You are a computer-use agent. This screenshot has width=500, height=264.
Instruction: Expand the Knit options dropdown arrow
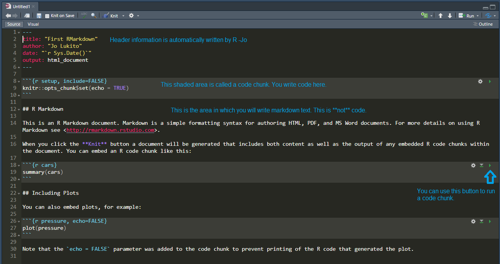[123, 16]
